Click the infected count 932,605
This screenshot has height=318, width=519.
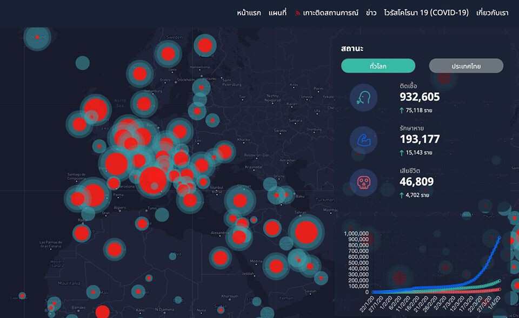[x=420, y=97]
